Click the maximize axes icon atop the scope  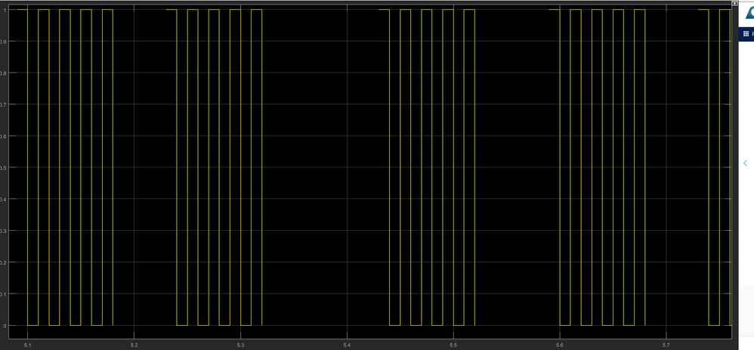coord(734,3)
